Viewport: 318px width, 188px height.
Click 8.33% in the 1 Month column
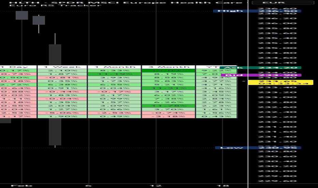(114, 70)
